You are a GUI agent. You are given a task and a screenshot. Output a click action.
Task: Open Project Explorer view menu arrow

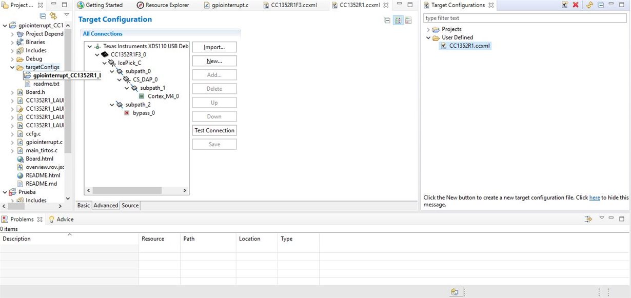coord(67,15)
